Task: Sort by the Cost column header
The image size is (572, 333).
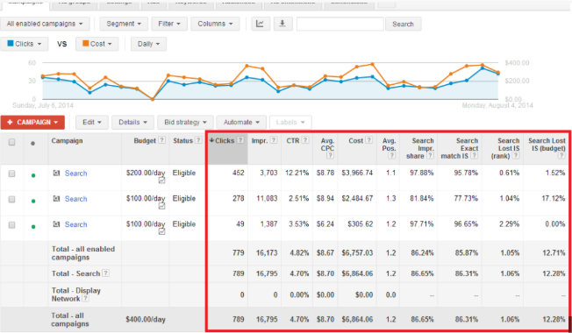Action: (x=355, y=140)
